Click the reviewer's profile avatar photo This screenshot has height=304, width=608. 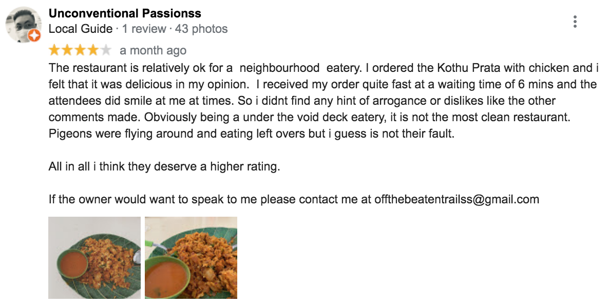(24, 25)
